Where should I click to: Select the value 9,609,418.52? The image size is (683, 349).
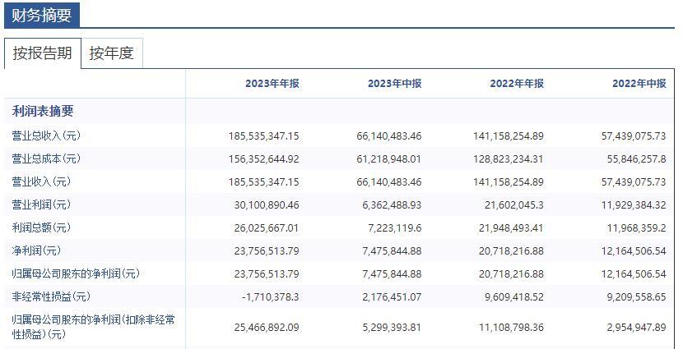tap(514, 297)
